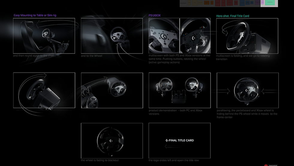Click the 'Hero shot. Final Title Card' heading
The width and height of the screenshot is (294, 166).
(x=233, y=16)
